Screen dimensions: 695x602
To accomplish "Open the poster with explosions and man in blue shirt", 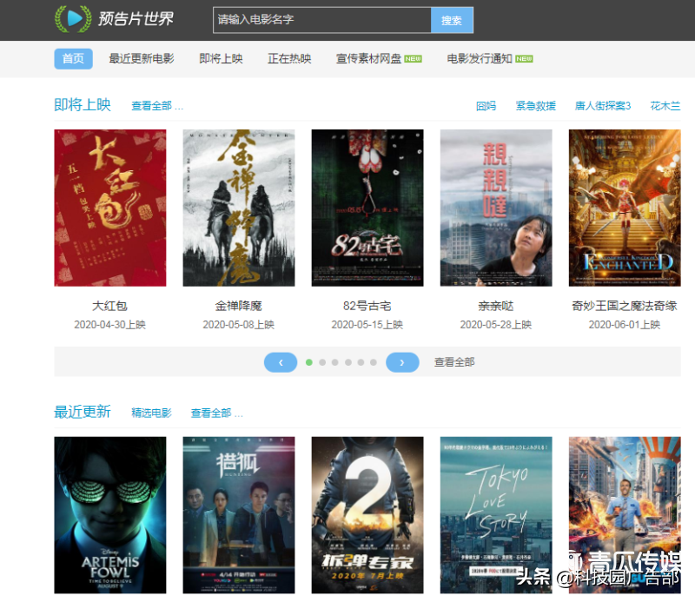I will pyautogui.click(x=625, y=514).
